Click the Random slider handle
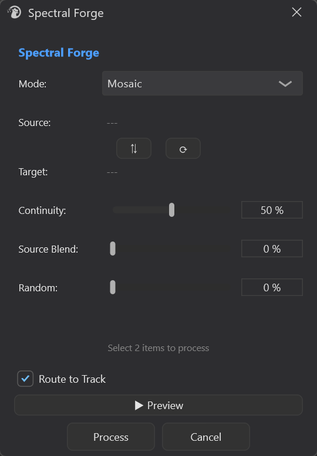The height and width of the screenshot is (456, 317). tap(113, 287)
